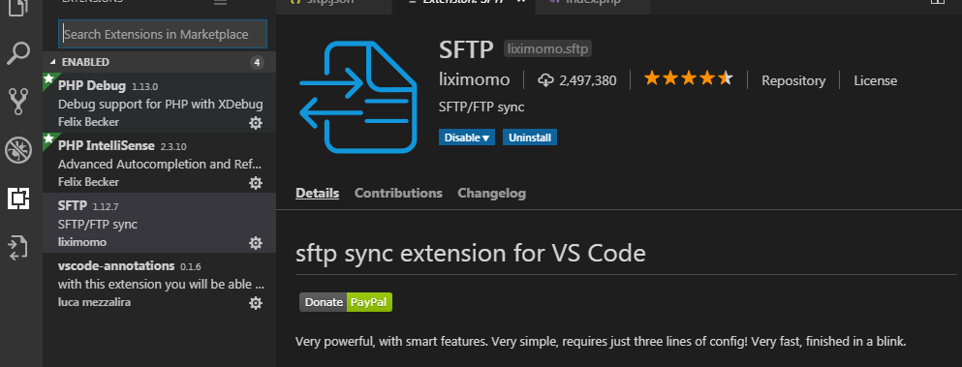Screen dimensions: 962x367
Task: Open the gear menu for PHP Debug
Action: point(255,123)
